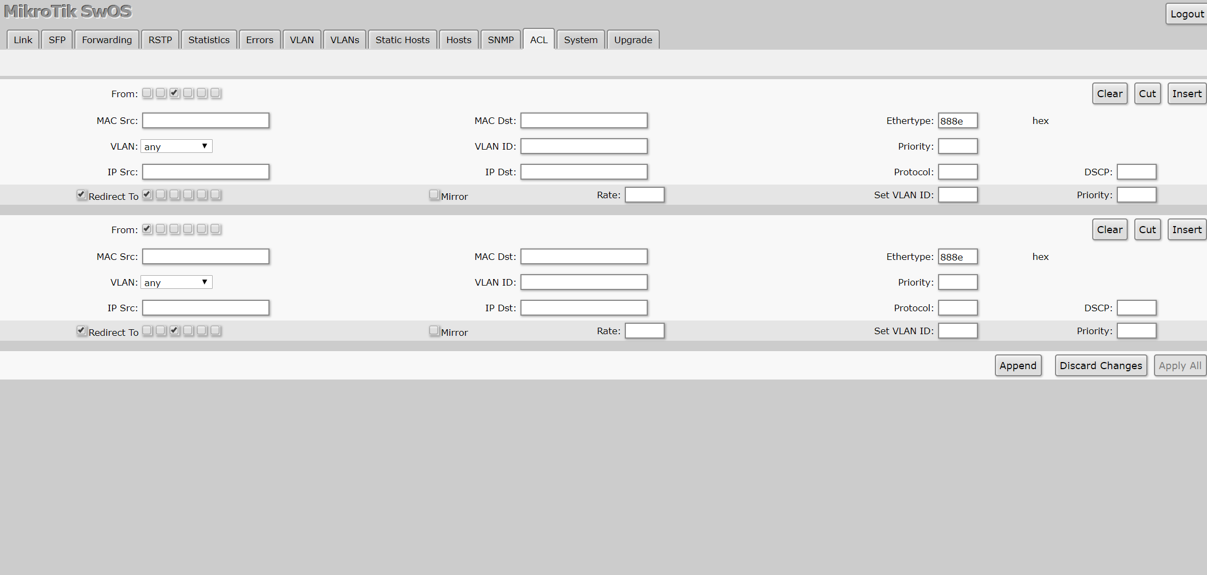Open the Hosts tab
This screenshot has width=1207, height=575.
(459, 40)
